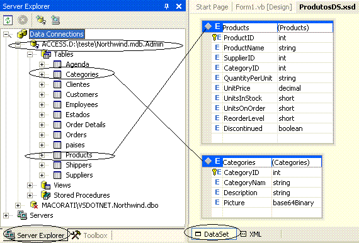
Task: Open the Form1.vb [Design] tab
Action: pos(263,7)
